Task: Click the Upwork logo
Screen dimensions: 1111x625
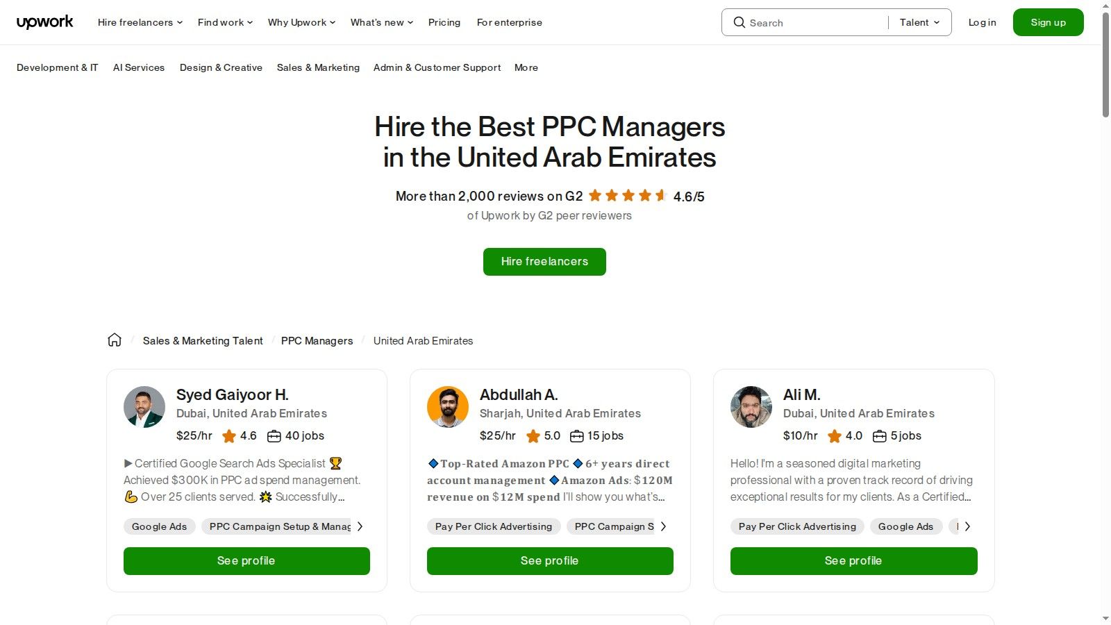Action: pyautogui.click(x=44, y=22)
